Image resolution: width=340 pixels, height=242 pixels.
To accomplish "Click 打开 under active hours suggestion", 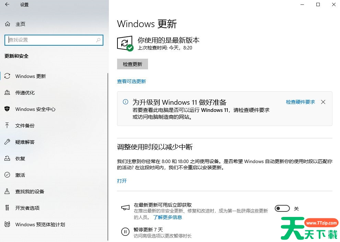I will pos(122,181).
